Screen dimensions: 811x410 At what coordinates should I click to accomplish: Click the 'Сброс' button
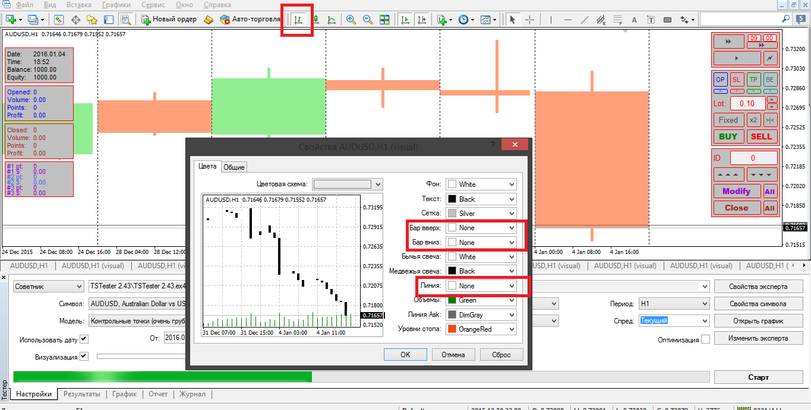pos(501,354)
